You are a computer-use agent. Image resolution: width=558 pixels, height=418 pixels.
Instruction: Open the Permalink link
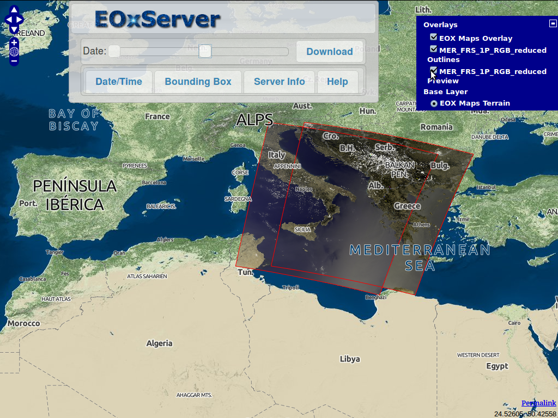538,403
